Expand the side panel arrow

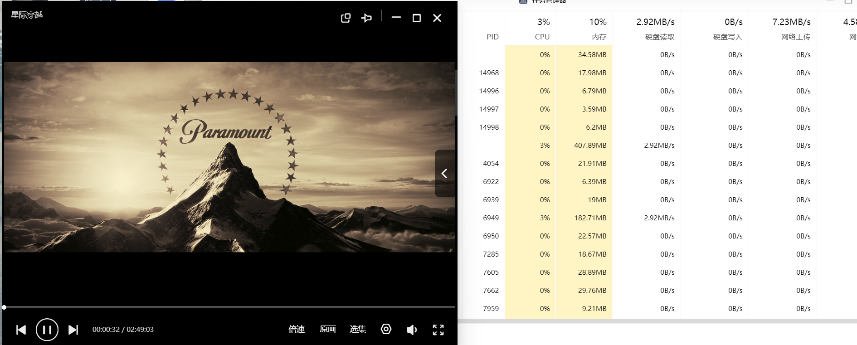(444, 173)
